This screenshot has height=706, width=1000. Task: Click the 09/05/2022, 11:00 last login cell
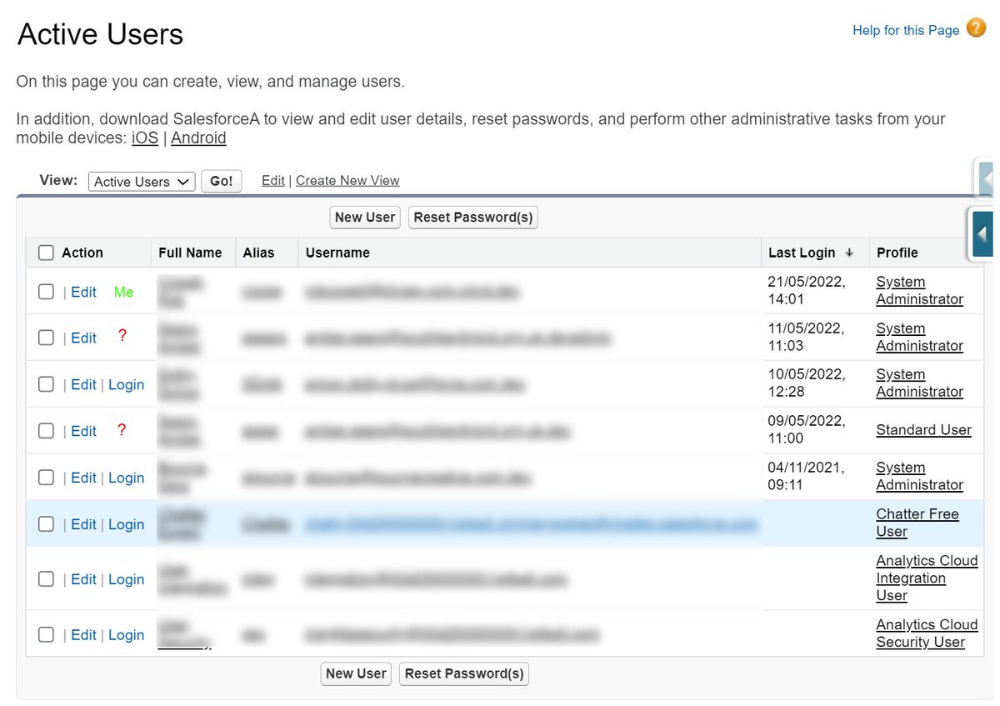(x=807, y=430)
